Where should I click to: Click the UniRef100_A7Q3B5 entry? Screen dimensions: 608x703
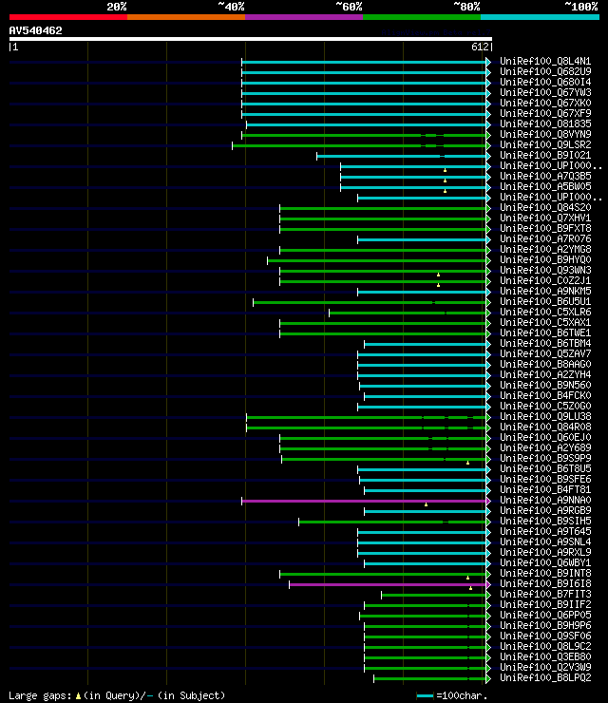click(545, 176)
